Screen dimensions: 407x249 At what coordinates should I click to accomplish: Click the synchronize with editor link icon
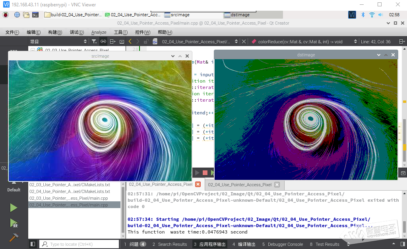point(103,41)
